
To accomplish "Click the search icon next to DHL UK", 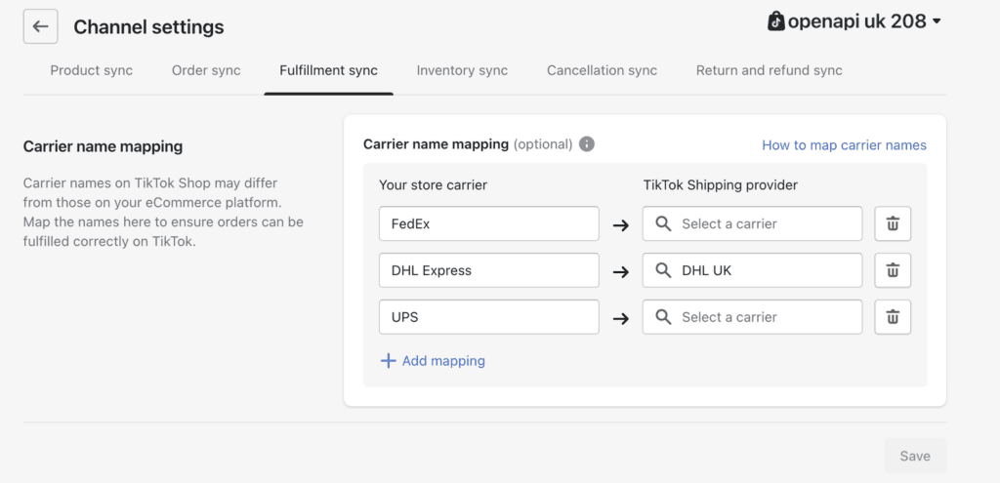I will pos(663,270).
